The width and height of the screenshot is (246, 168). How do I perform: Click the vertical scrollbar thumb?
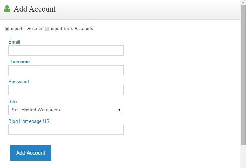[243, 76]
